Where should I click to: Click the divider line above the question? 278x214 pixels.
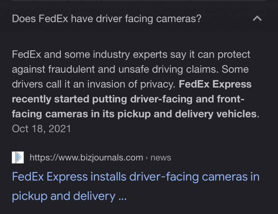(x=139, y=1)
